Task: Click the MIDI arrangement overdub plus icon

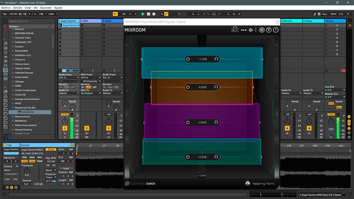Action: coord(162,14)
